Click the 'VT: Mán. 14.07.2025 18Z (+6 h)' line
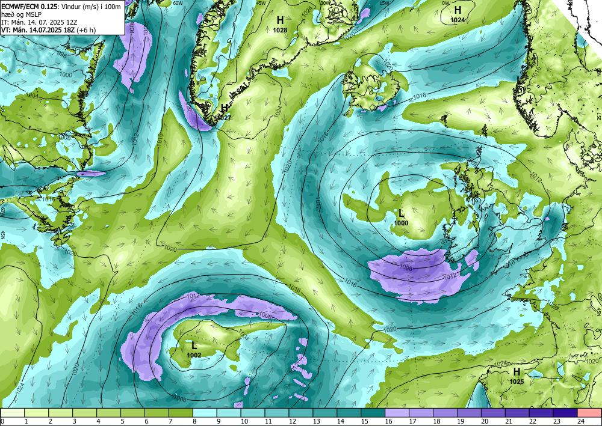 tap(48, 30)
